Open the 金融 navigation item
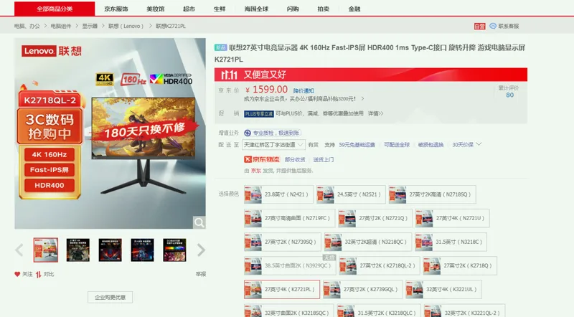 point(354,9)
